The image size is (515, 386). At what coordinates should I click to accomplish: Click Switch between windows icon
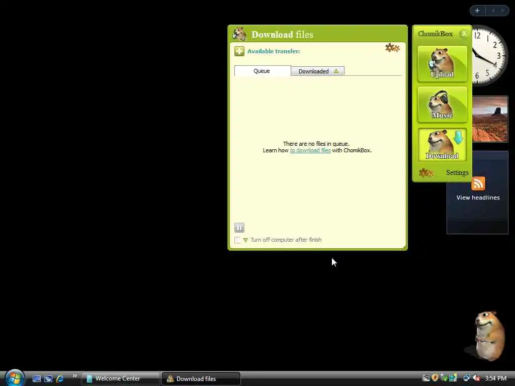(48, 378)
